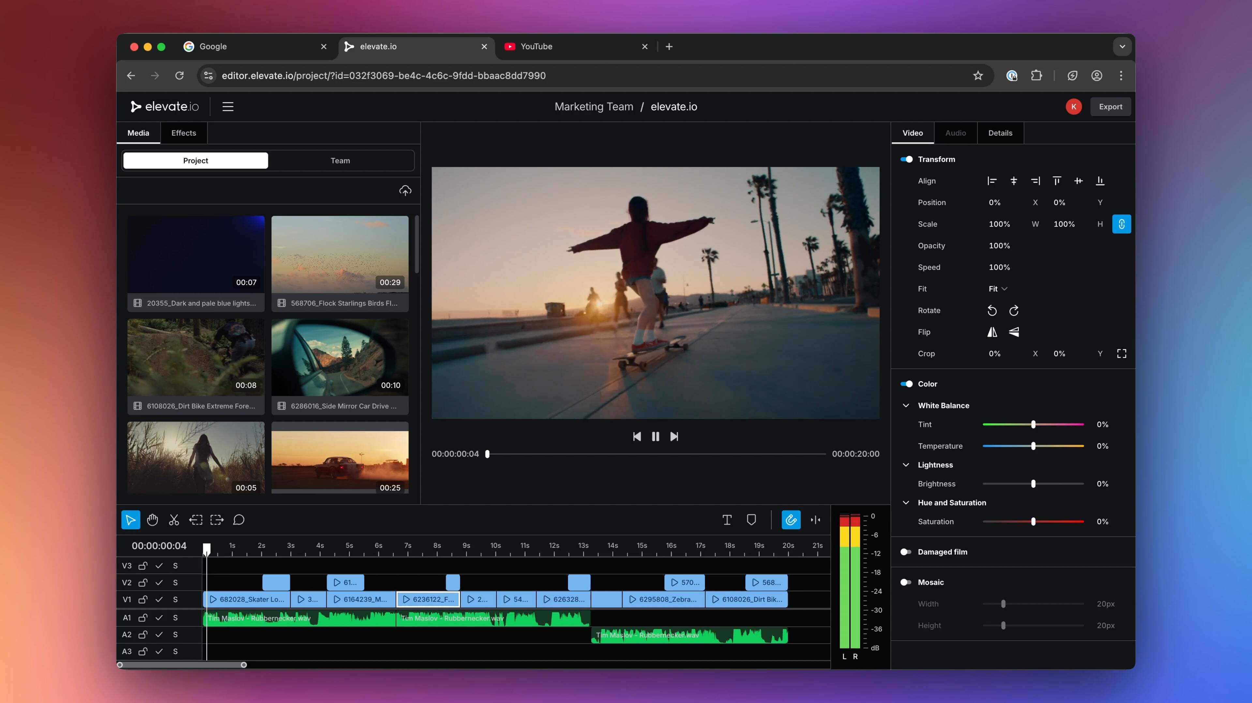Align clip to vertical middle
1252x703 pixels.
[1079, 181]
